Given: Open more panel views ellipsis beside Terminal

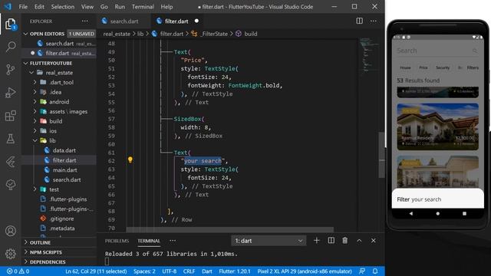Looking at the screenshot, I should pos(173,241).
